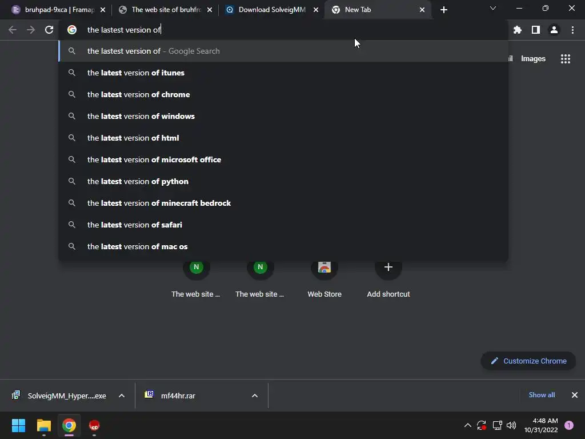Open the second 'The web site' shortcut

coord(260,278)
